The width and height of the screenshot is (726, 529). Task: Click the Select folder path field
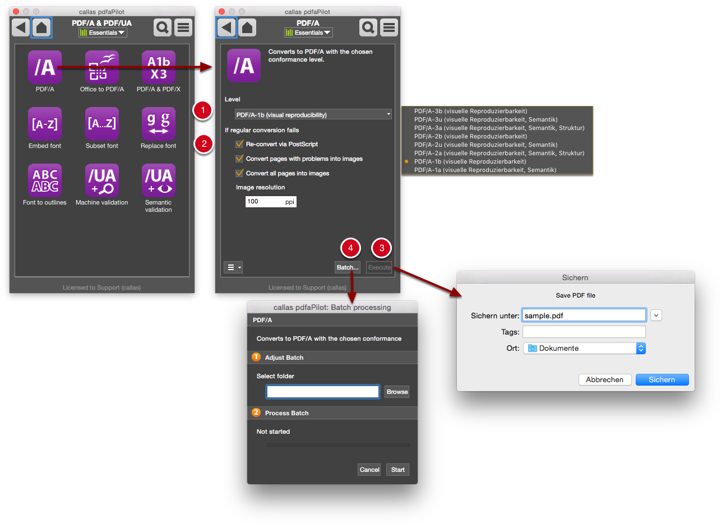click(x=323, y=392)
